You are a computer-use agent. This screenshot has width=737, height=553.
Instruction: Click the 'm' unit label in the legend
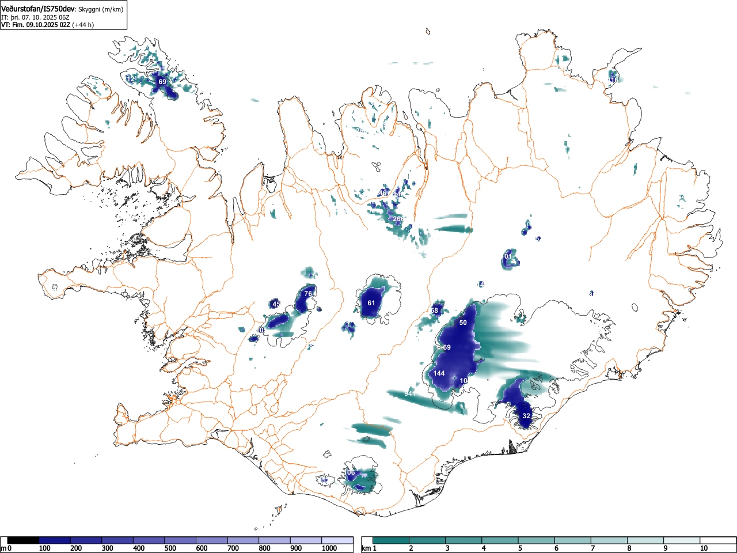click(x=3, y=548)
